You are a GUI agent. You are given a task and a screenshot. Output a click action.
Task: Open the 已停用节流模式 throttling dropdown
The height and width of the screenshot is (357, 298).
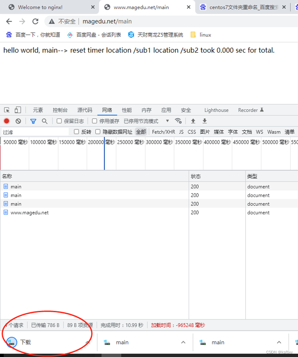click(146, 121)
